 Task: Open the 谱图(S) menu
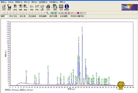pos(3,2)
